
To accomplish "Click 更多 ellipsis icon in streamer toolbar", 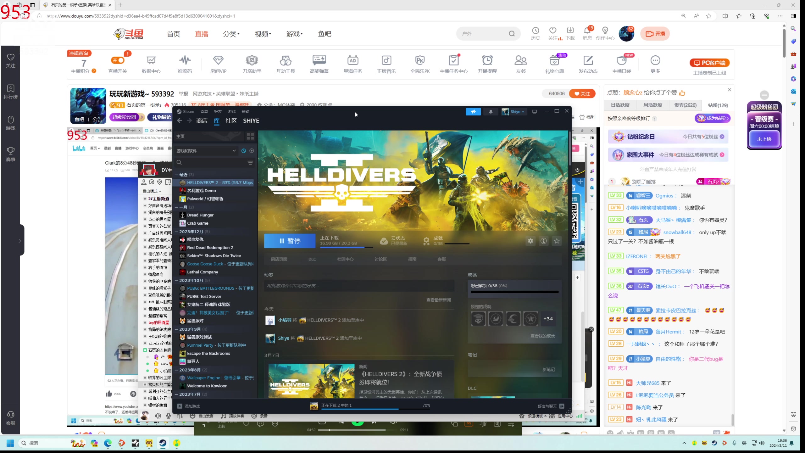I will 655,60.
